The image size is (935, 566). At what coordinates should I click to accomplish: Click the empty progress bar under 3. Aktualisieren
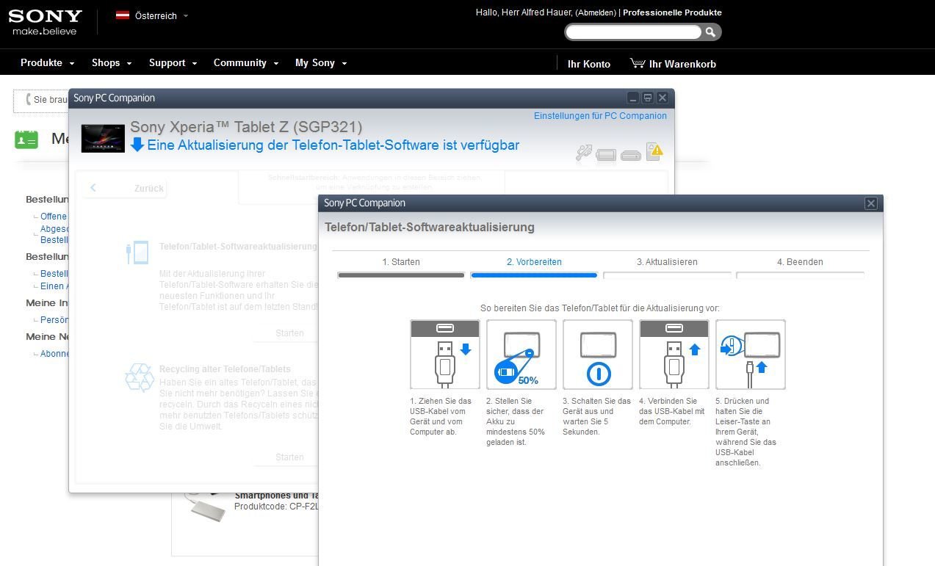click(x=667, y=275)
